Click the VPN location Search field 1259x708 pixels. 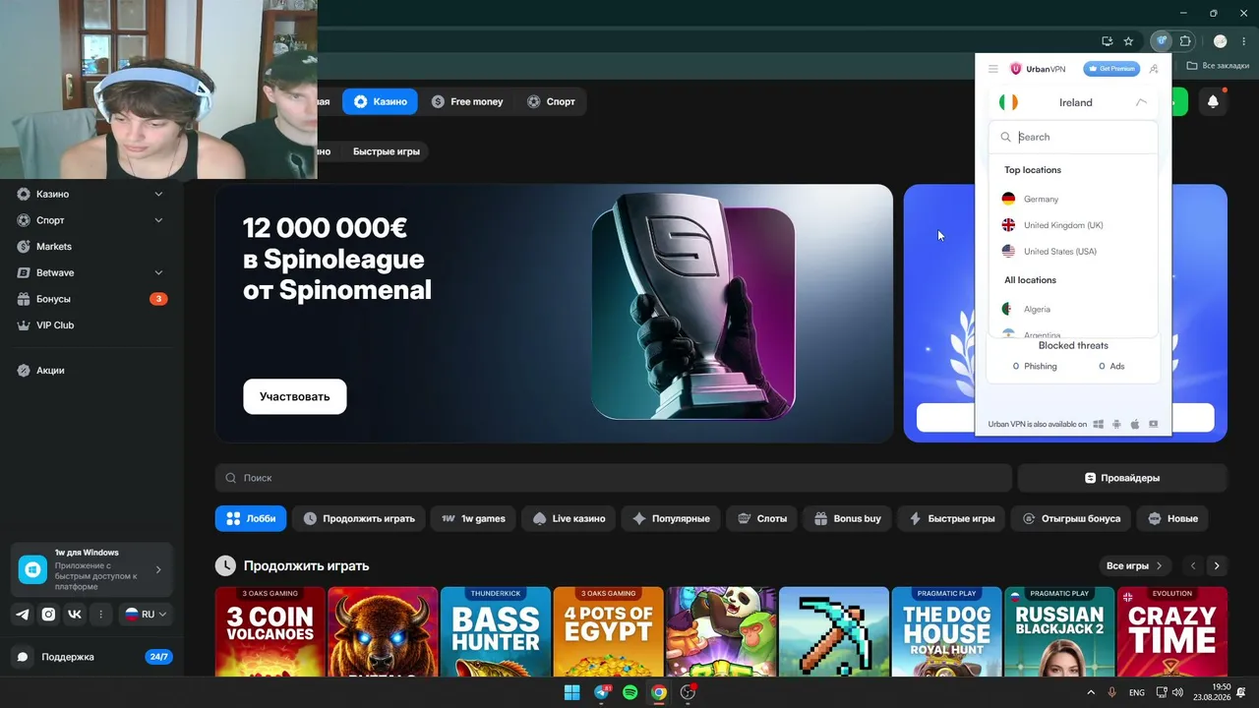[x=1073, y=137]
